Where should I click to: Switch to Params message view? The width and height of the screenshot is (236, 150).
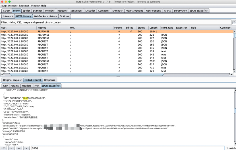15,86
